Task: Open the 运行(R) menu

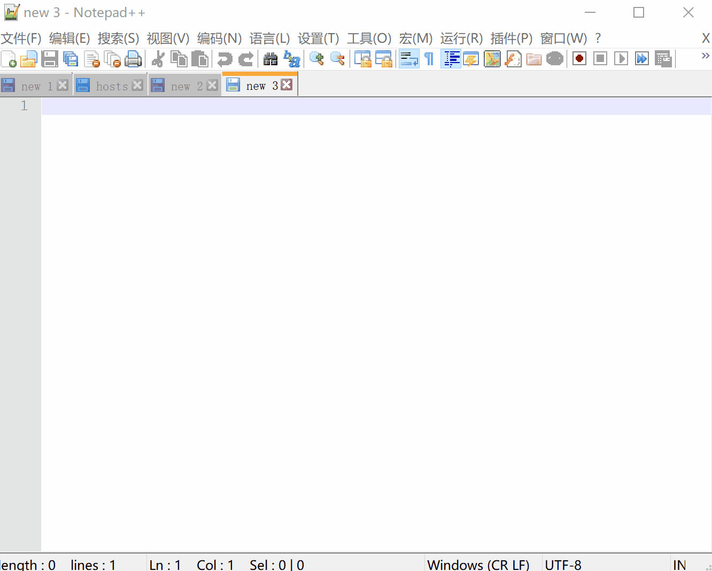Action: pos(461,38)
